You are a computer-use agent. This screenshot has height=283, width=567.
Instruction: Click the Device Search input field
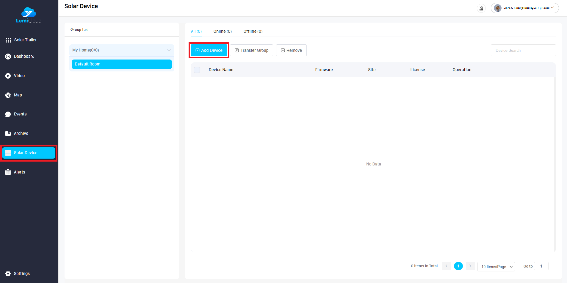click(523, 50)
